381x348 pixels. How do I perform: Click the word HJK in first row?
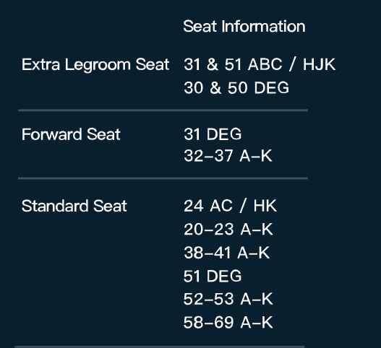click(320, 64)
